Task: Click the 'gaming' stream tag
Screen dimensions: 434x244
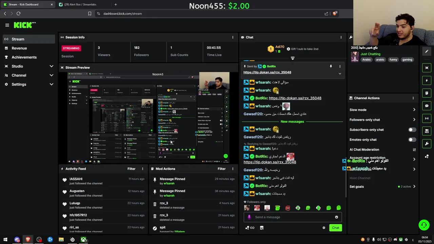Action: 407,60
